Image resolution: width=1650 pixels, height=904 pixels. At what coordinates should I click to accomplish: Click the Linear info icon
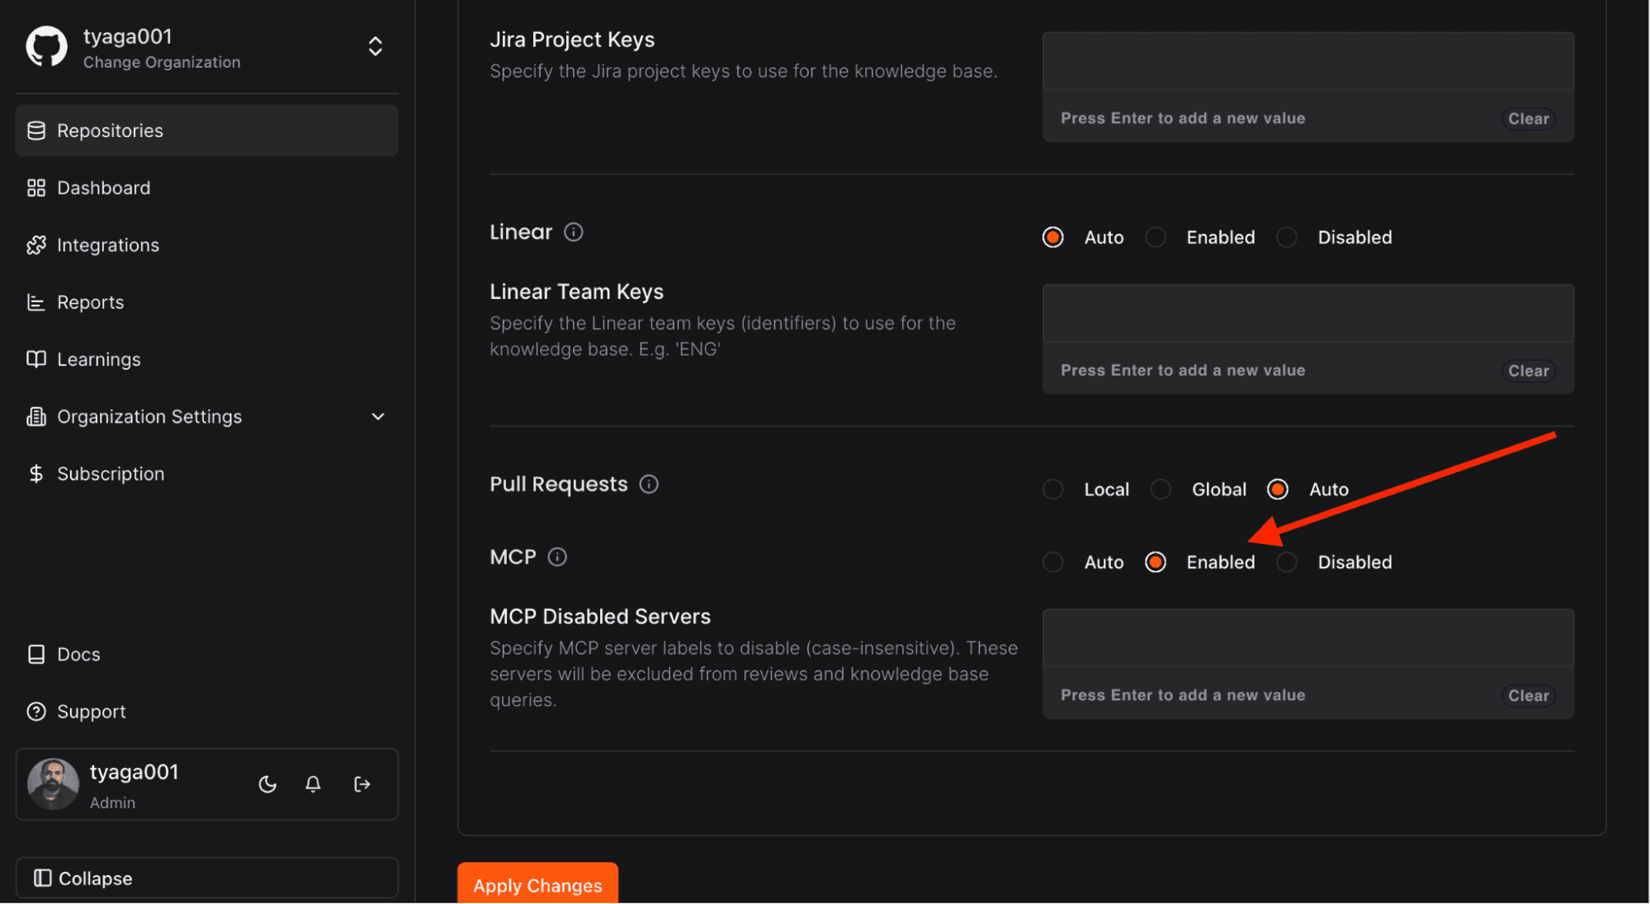click(x=574, y=232)
